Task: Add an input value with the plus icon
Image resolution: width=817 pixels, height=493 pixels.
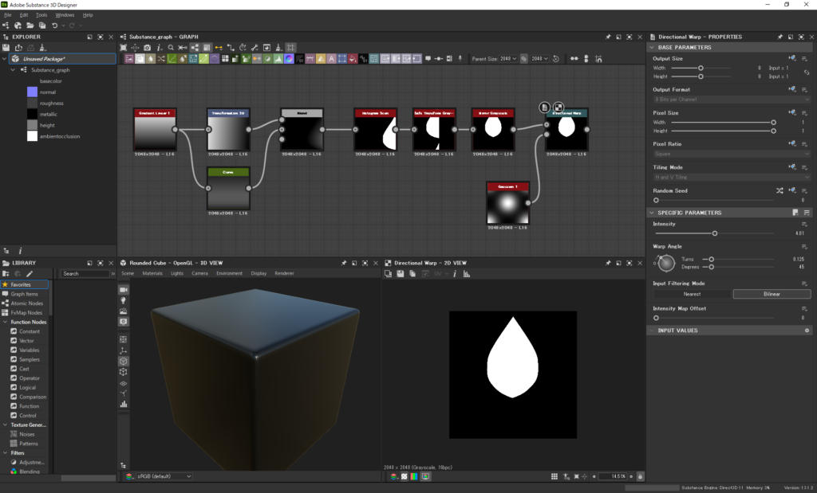Action: point(807,331)
